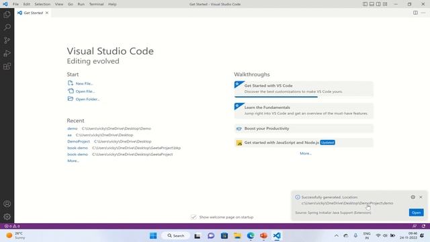Open weather widget showing 26°C
The width and height of the screenshot is (430, 242).
(15, 236)
